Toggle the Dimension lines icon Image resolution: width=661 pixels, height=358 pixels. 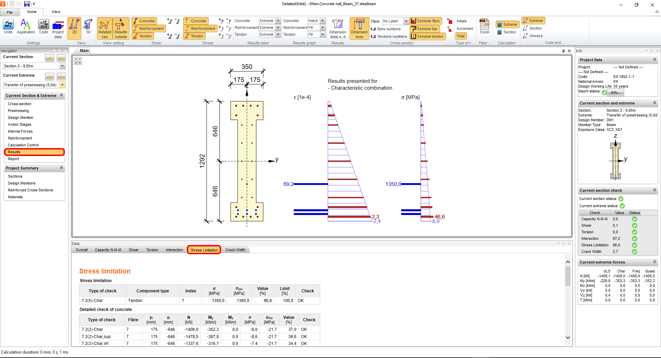359,29
